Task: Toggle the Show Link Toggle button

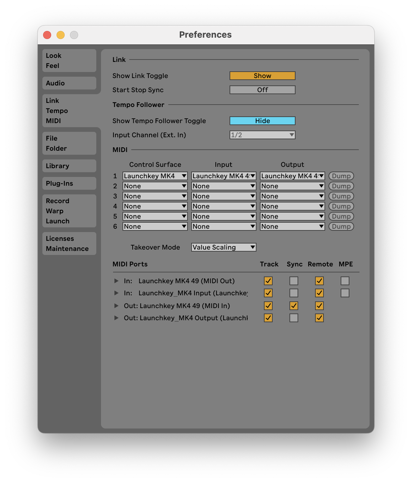Action: click(263, 76)
